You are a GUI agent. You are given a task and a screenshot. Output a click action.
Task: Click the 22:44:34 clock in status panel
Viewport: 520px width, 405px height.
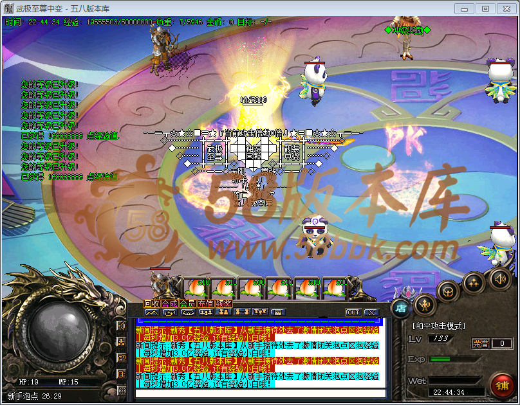[449, 392]
